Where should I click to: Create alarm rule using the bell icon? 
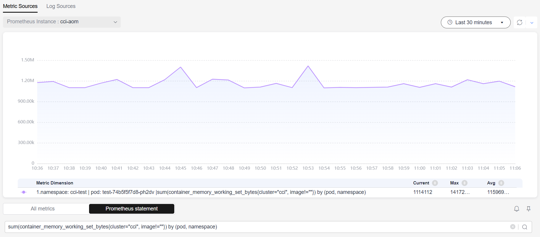[517, 209]
